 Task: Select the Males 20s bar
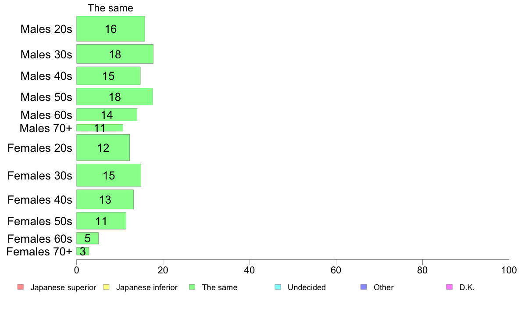pos(111,29)
